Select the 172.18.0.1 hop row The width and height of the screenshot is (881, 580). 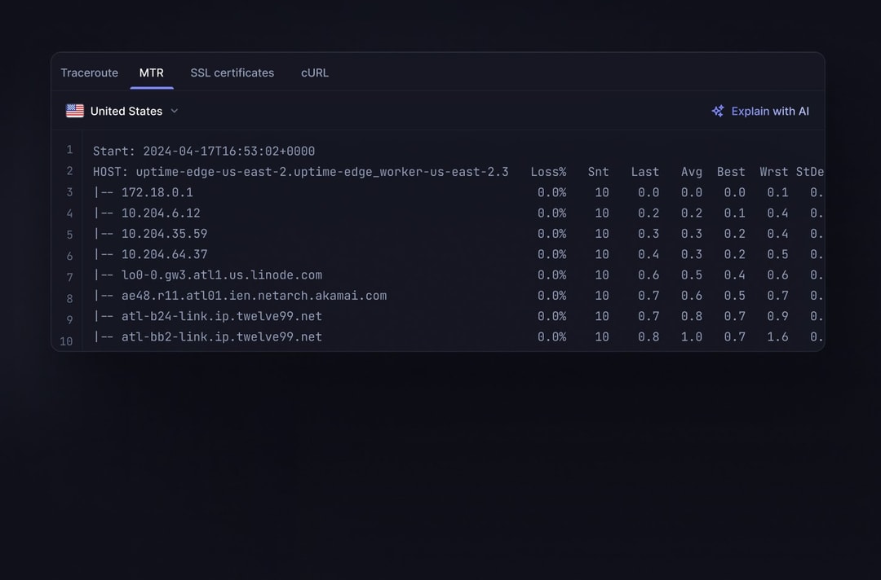point(157,193)
